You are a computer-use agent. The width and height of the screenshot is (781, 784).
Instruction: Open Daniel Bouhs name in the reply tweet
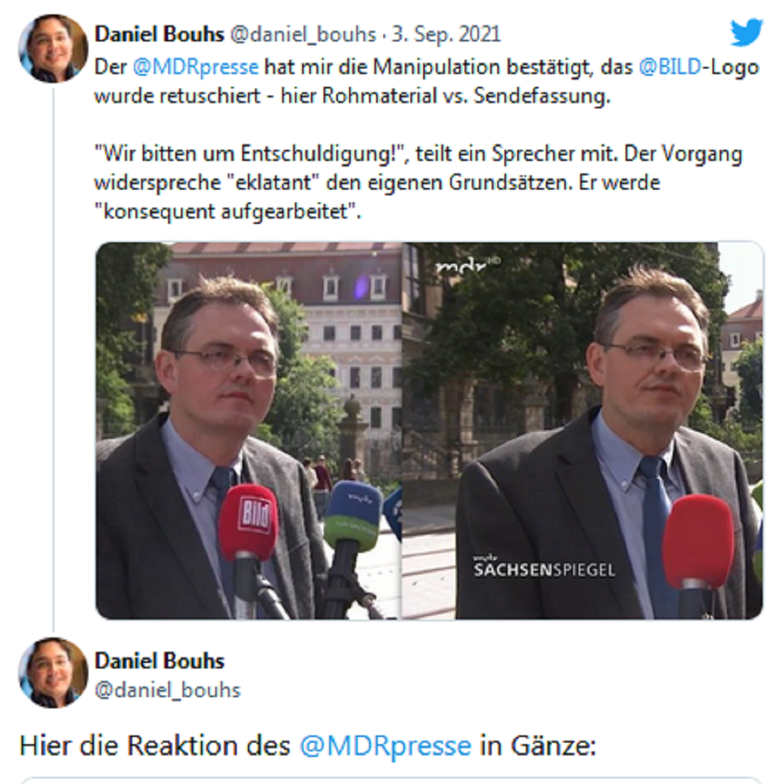[159, 661]
